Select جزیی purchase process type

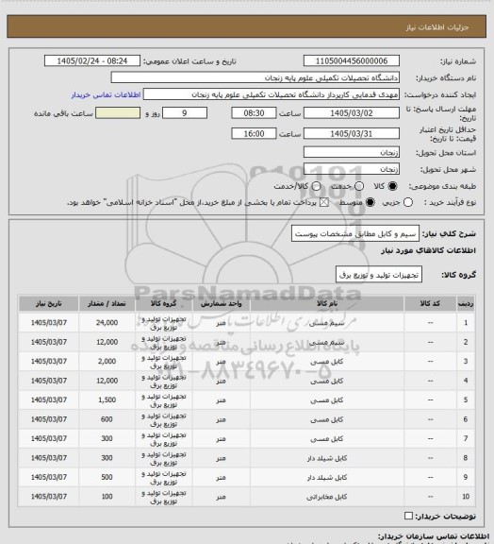click(408, 202)
